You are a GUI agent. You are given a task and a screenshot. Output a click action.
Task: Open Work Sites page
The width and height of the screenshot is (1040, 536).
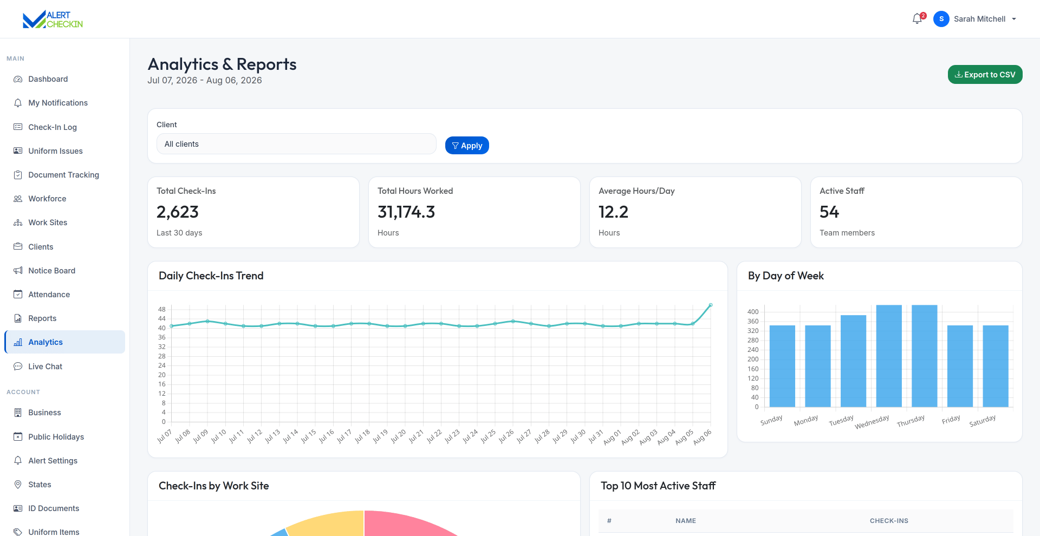pos(64,223)
